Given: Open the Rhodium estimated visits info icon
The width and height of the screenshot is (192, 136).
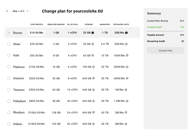Looking at the screenshot, I should pos(126,112).
